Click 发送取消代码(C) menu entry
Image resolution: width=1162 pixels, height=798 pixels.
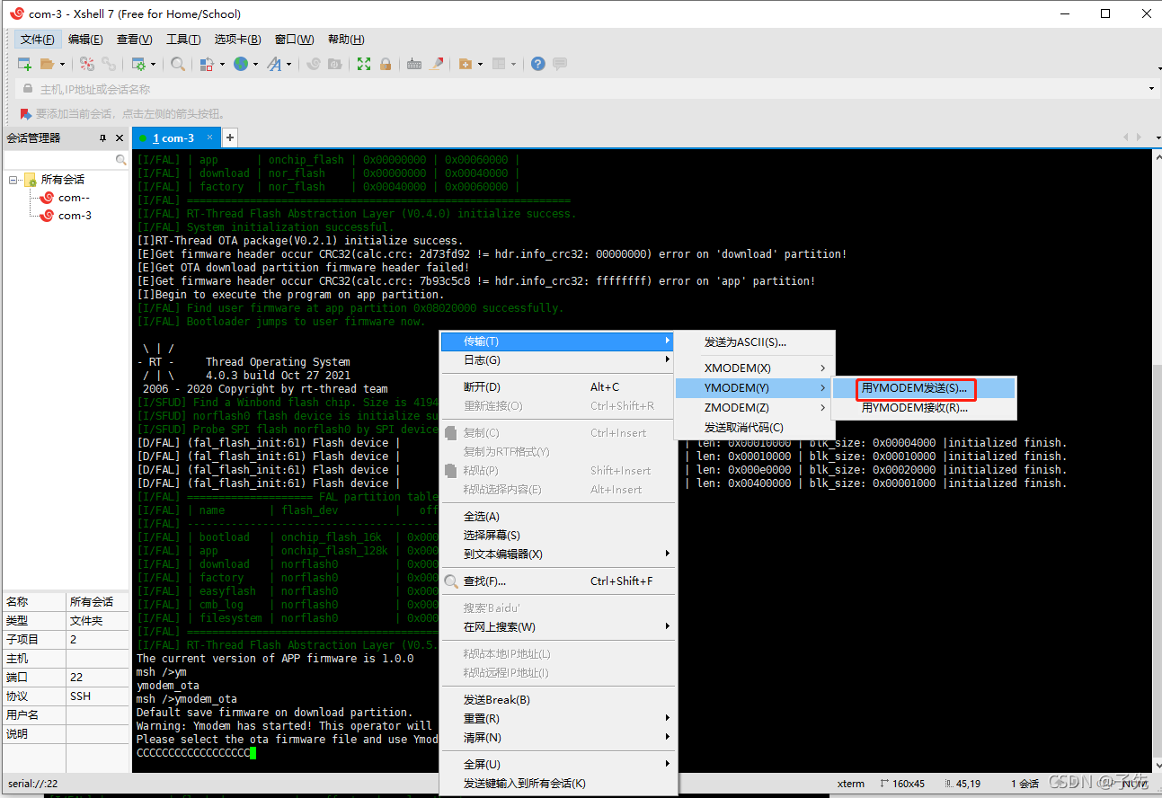754,428
